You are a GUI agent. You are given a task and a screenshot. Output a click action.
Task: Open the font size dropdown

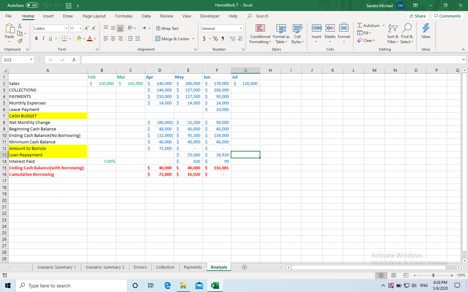click(81, 29)
